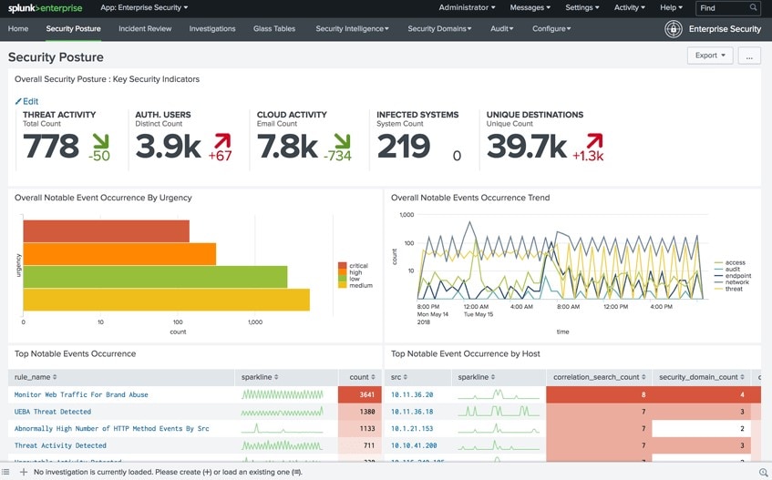The image size is (772, 480).
Task: Open the Settings dropdown
Action: pyautogui.click(x=582, y=7)
